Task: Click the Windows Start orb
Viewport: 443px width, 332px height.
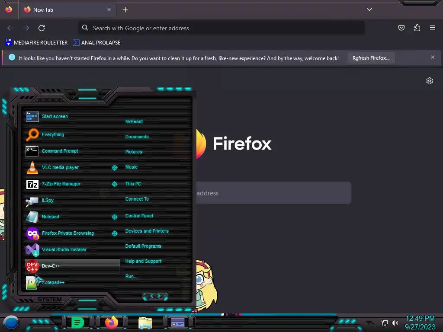Action: point(11,322)
